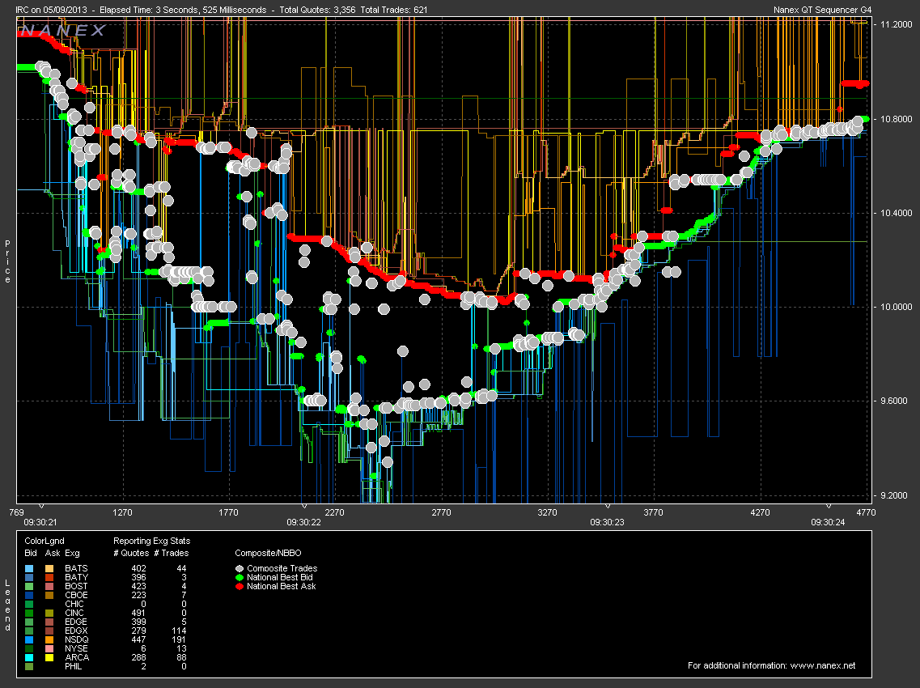Select the BATY bid color swatch
Screen dimensions: 920x688
29,577
